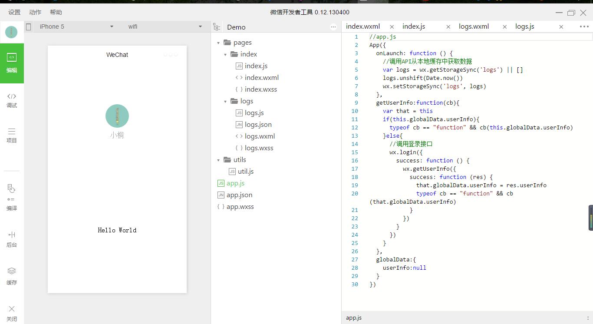Open util.js in the file tree
Image resolution: width=593 pixels, height=324 pixels.
[x=246, y=172]
